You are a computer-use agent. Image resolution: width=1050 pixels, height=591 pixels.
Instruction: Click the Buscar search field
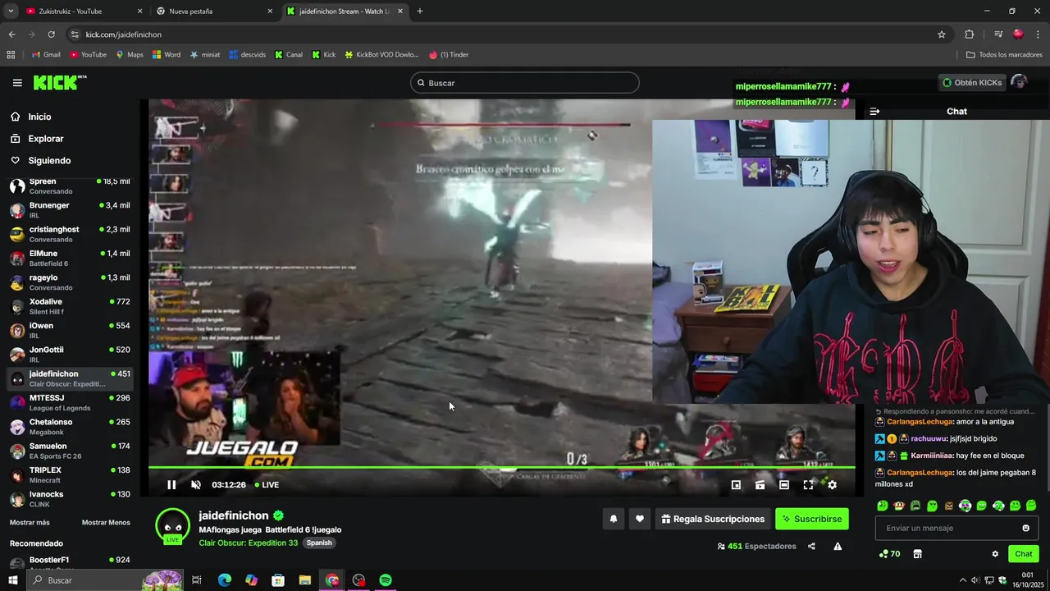[525, 83]
